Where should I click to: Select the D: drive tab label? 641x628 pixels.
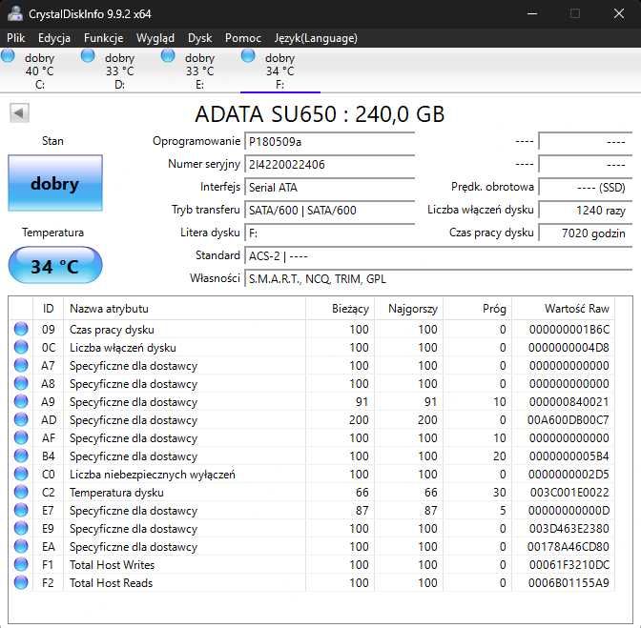point(119,85)
